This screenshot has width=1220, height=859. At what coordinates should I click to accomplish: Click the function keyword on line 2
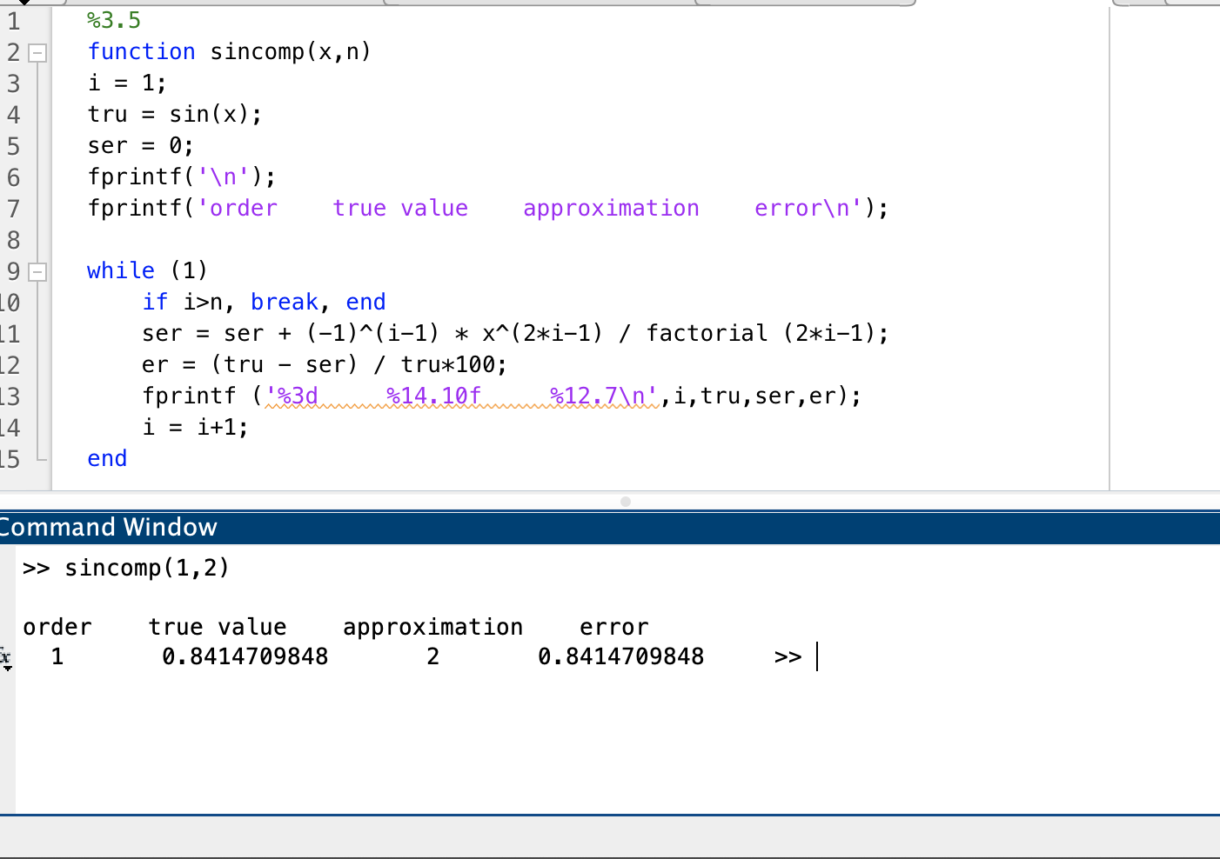142,51
